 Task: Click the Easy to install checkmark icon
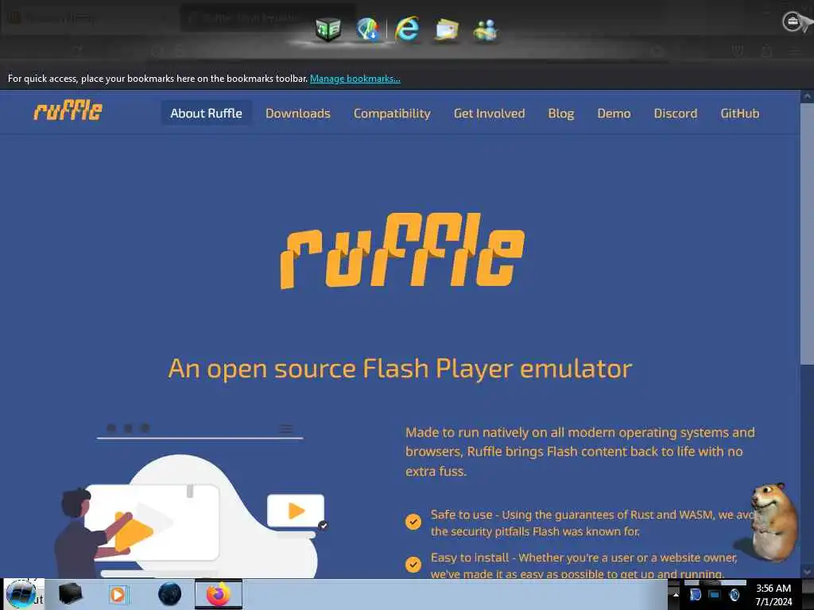[413, 564]
